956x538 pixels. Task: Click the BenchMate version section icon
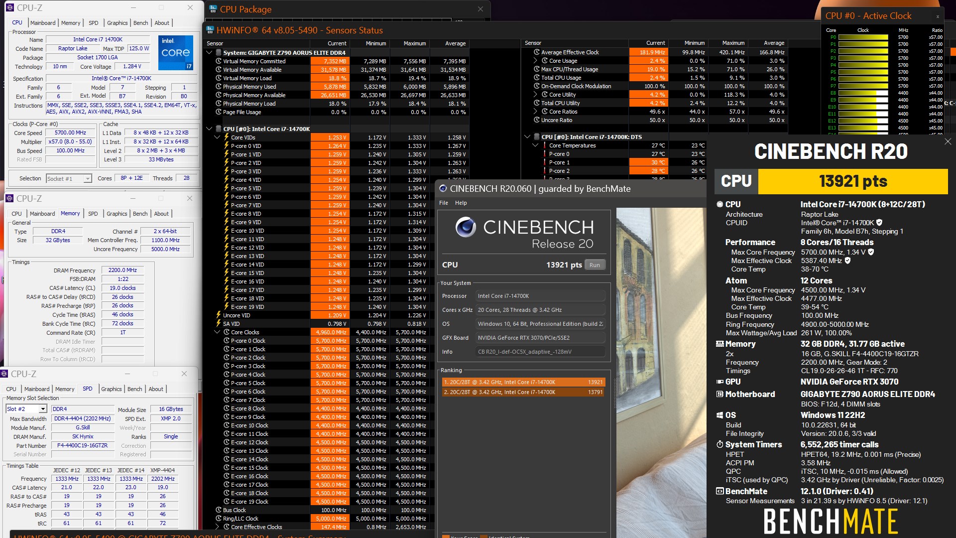pos(719,491)
